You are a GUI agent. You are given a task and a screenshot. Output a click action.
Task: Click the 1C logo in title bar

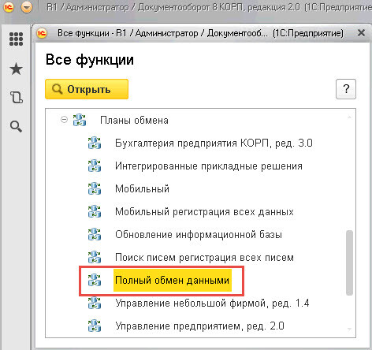click(x=9, y=7)
